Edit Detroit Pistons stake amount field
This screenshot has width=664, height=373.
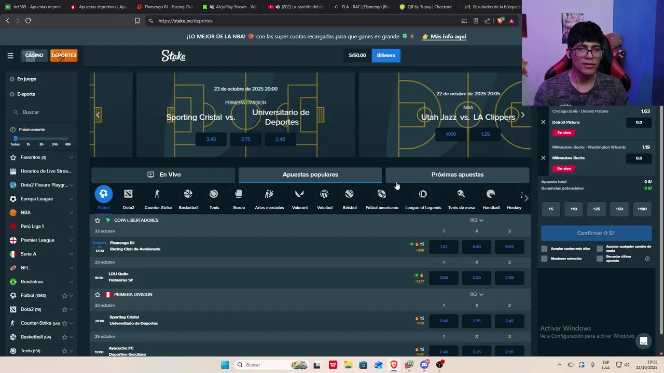[639, 122]
